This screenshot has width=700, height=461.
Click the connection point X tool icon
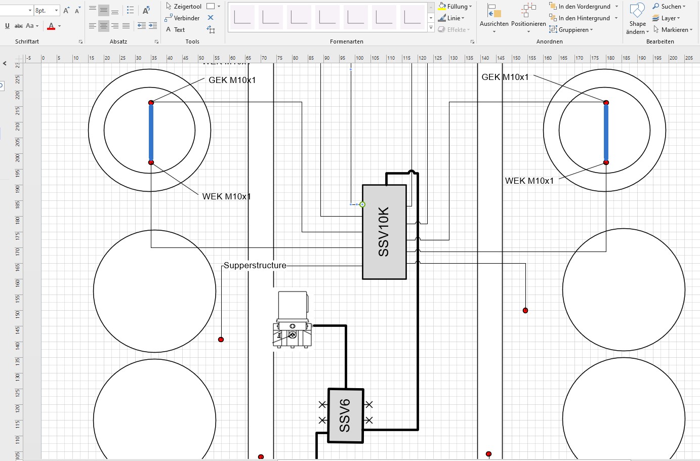[211, 18]
